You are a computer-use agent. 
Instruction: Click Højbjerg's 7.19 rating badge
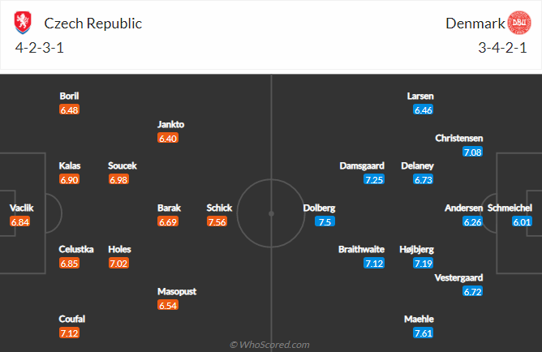click(x=424, y=263)
